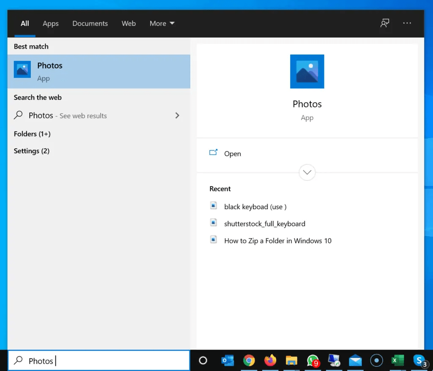
Task: Expand additional options under the Photos app
Action: coord(307,172)
